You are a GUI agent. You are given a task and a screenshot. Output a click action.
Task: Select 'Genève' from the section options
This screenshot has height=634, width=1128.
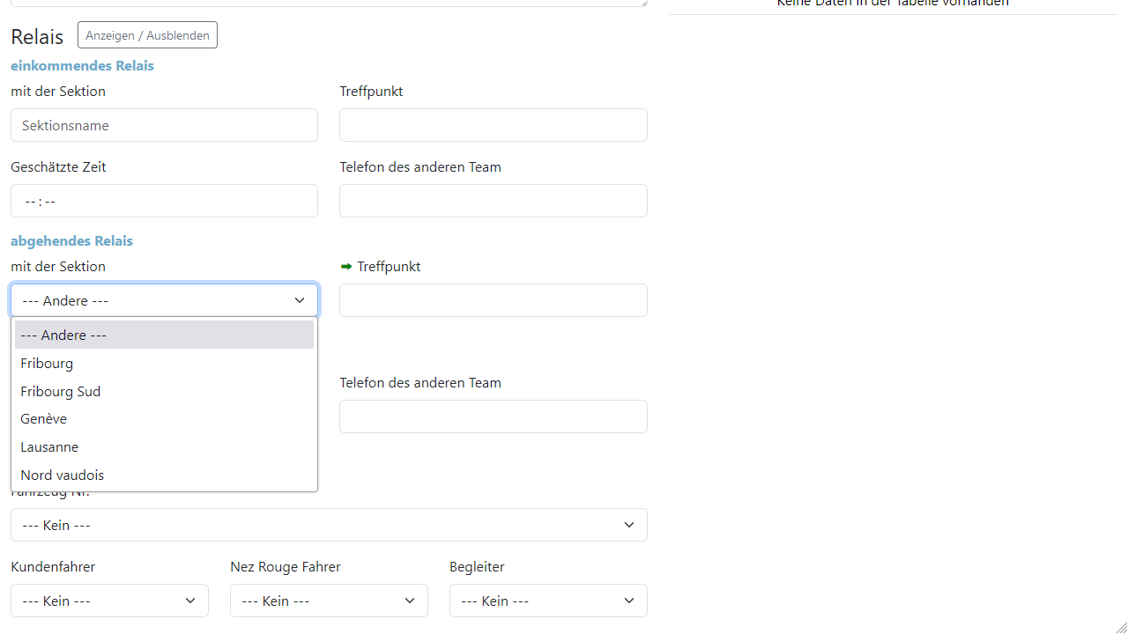pyautogui.click(x=164, y=419)
